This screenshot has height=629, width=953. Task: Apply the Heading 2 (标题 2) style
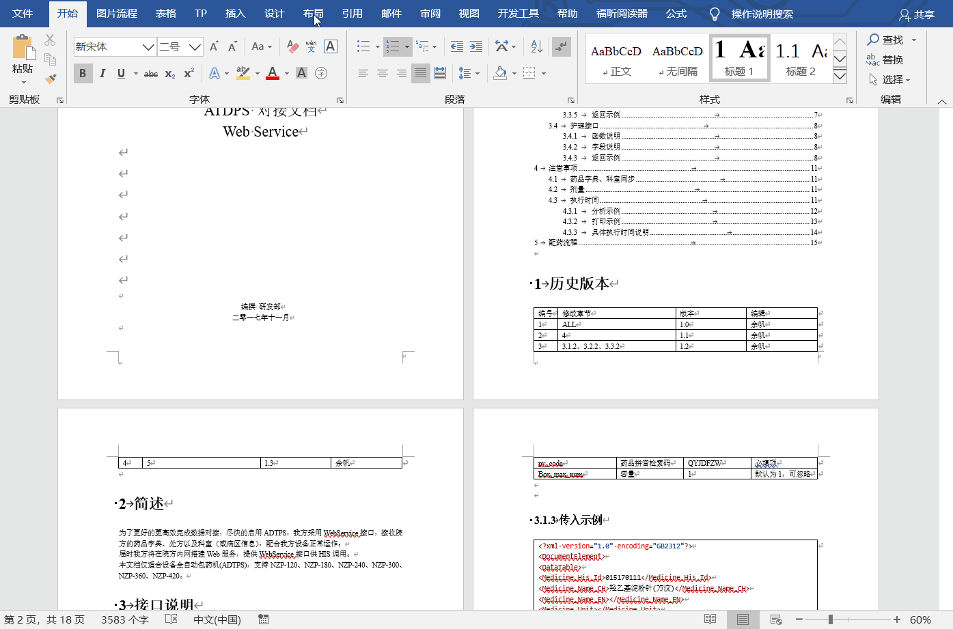tap(801, 59)
